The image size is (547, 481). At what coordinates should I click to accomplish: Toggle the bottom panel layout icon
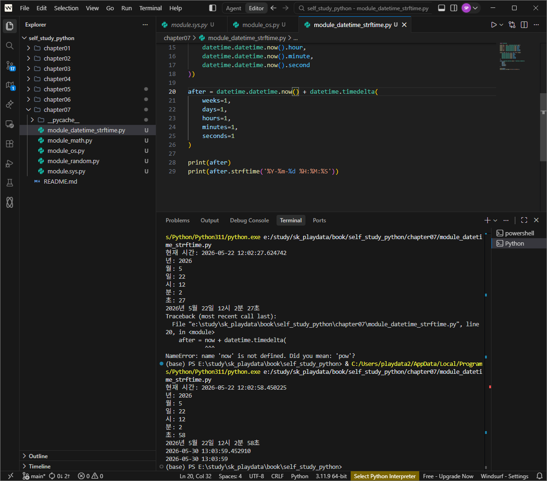click(441, 8)
